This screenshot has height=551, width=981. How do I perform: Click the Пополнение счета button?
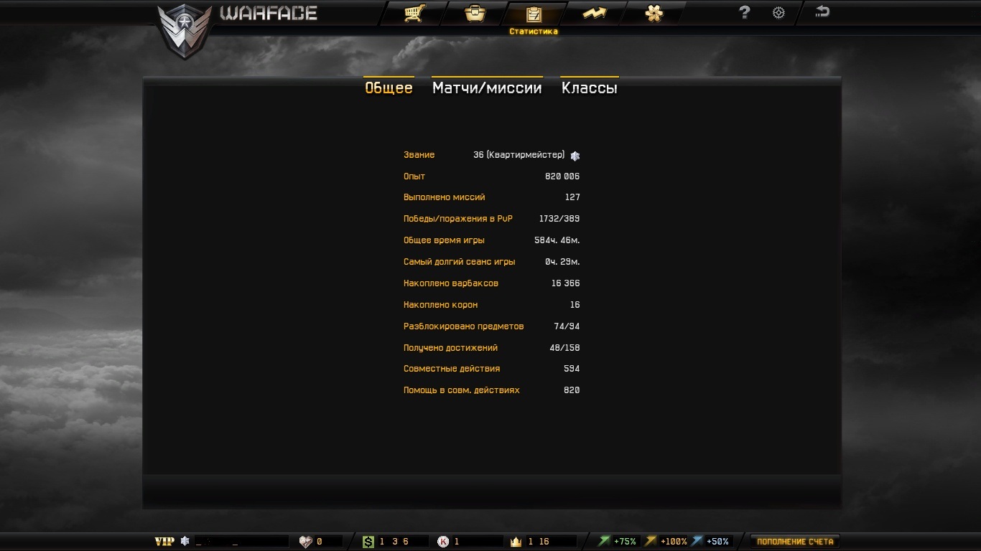click(x=795, y=542)
